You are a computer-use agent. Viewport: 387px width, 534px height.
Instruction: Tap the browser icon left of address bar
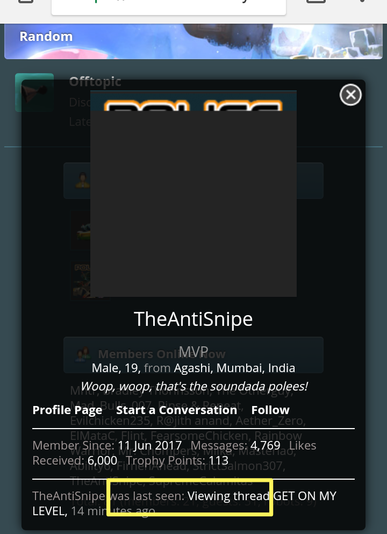click(26, 2)
